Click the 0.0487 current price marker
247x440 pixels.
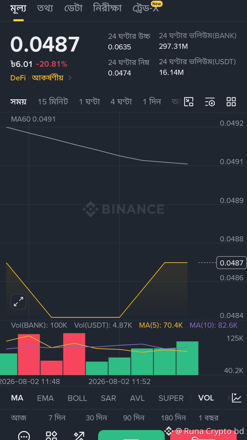click(232, 263)
